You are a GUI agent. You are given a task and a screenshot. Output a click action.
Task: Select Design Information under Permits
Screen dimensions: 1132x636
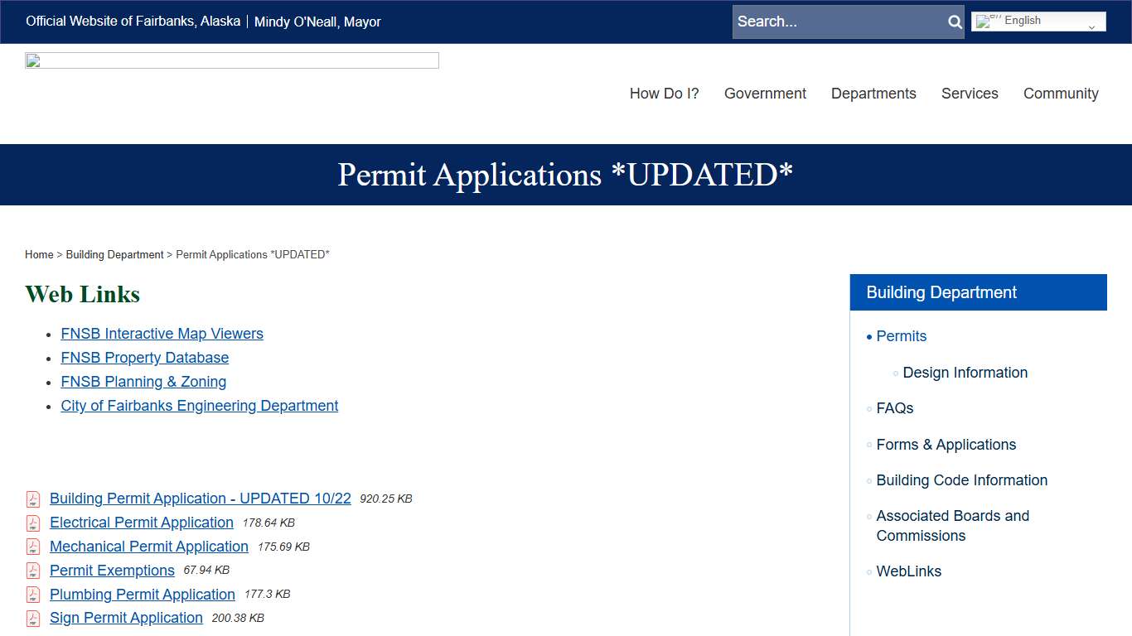[x=965, y=373]
